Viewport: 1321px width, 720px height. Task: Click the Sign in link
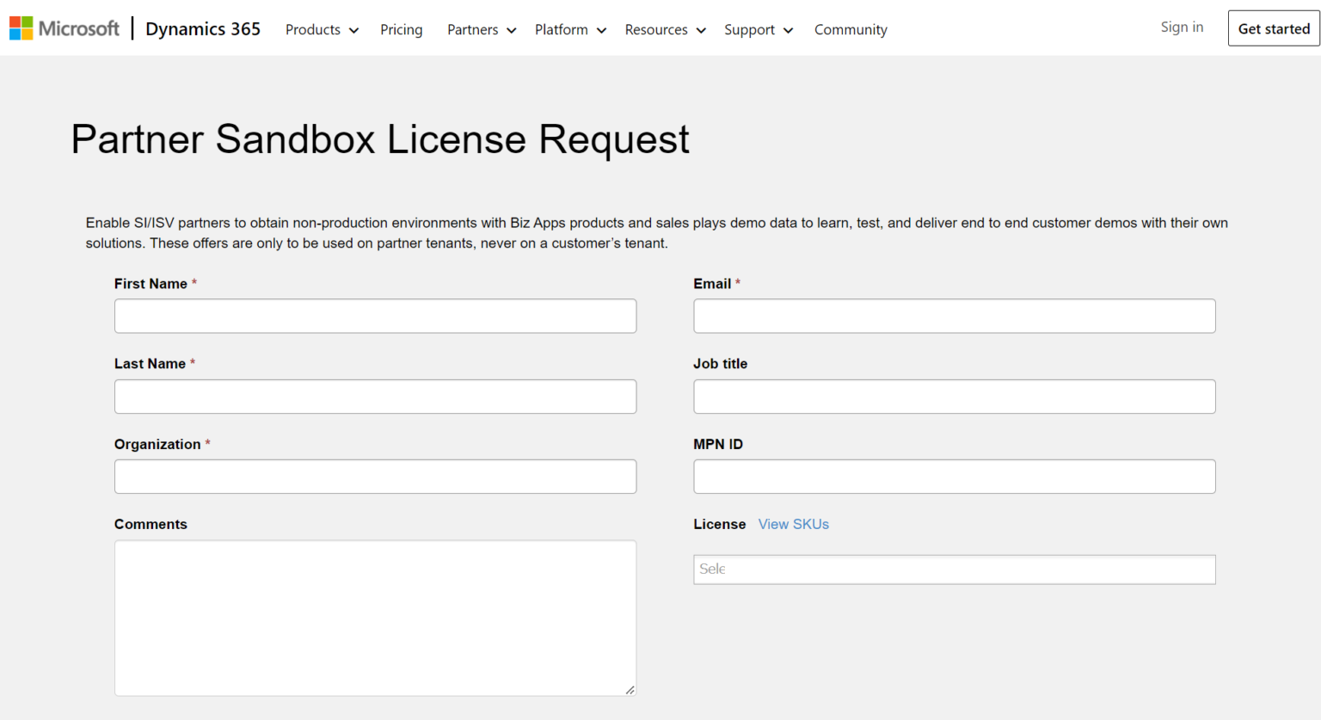(1182, 27)
